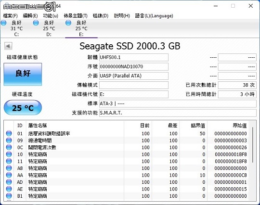
Task: Select drive D: tab
Action: pyautogui.click(x=49, y=28)
